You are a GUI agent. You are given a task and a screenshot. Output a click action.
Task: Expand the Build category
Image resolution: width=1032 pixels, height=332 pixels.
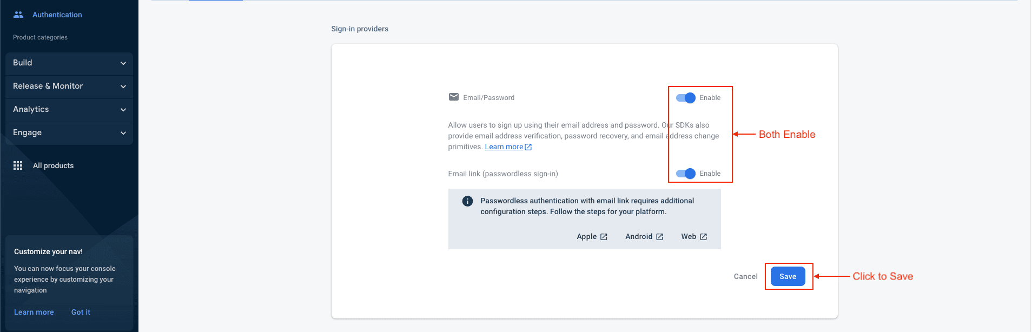click(69, 63)
